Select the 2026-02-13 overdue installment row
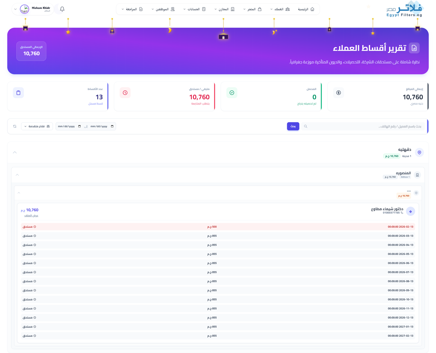436x353 pixels. click(x=218, y=227)
